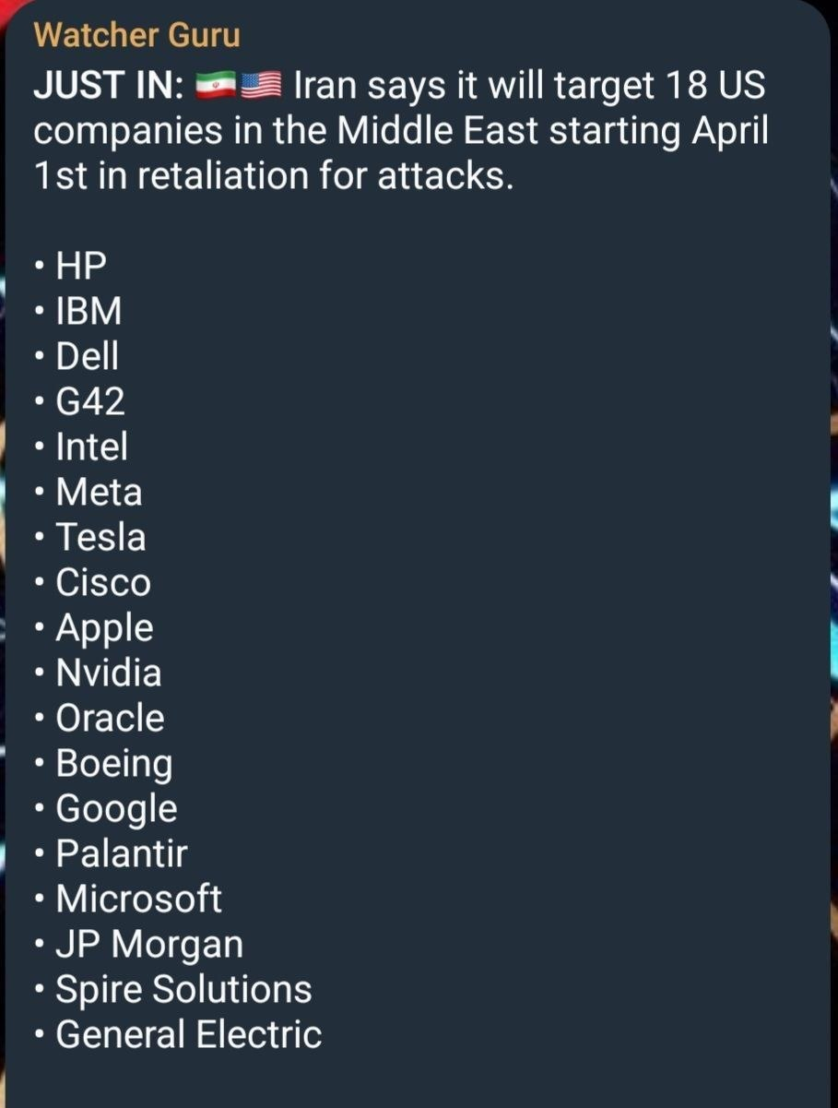Select the Spire Solutions list item
The height and width of the screenshot is (1108, 838).
183,990
